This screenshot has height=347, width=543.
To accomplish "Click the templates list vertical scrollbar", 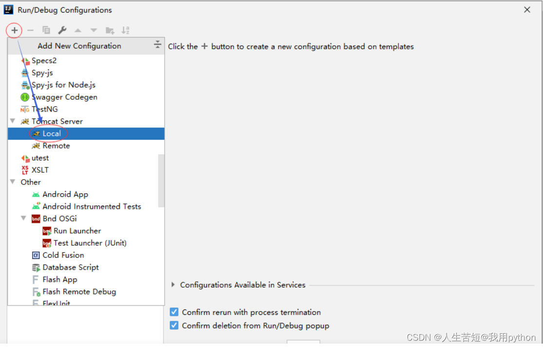I will tap(161, 181).
